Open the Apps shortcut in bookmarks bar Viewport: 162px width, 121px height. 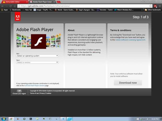(x=4, y=10)
